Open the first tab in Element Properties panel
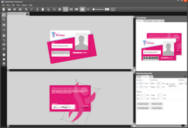The height and width of the screenshot is (128, 188). coord(139,77)
